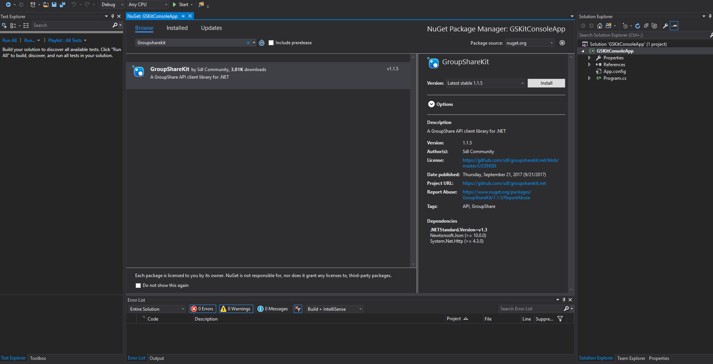Click Search Solution Explorer input field
This screenshot has height=364, width=713.
(644, 35)
